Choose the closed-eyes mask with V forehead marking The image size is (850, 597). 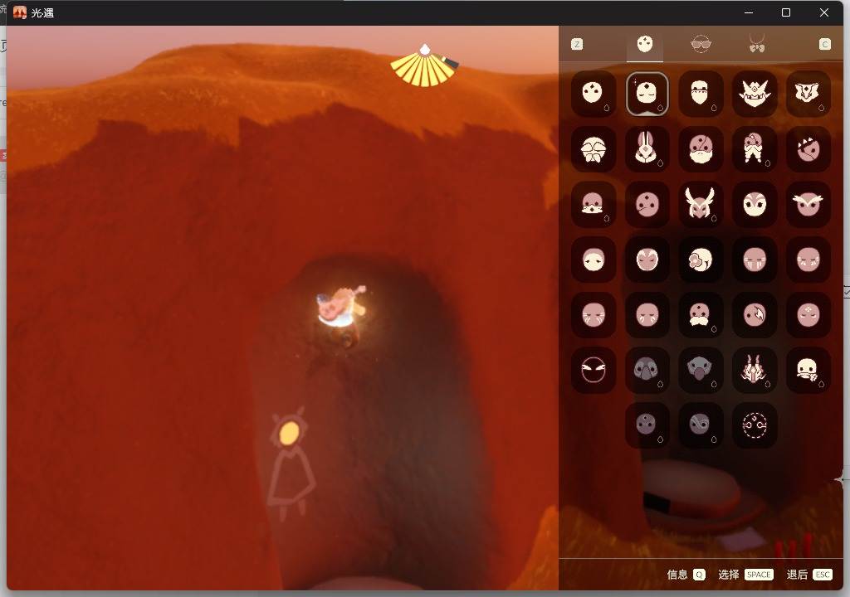(647, 260)
